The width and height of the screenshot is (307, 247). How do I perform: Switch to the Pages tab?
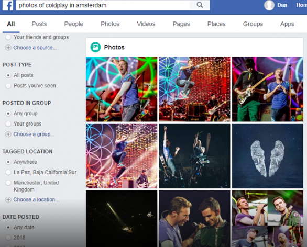tap(181, 24)
